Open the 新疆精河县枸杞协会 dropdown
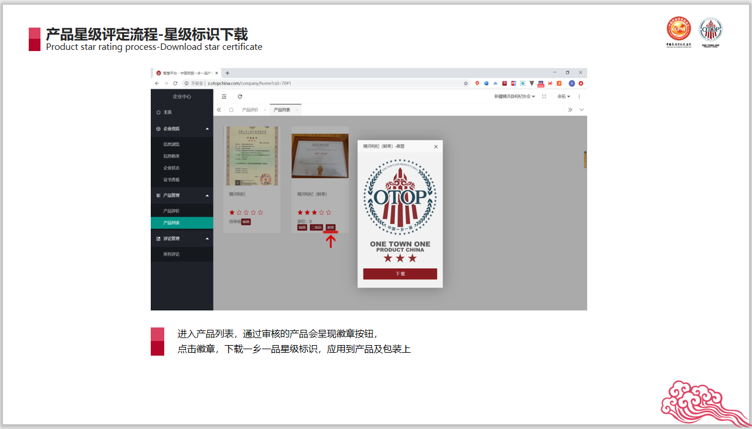This screenshot has height=429, width=752. [514, 96]
